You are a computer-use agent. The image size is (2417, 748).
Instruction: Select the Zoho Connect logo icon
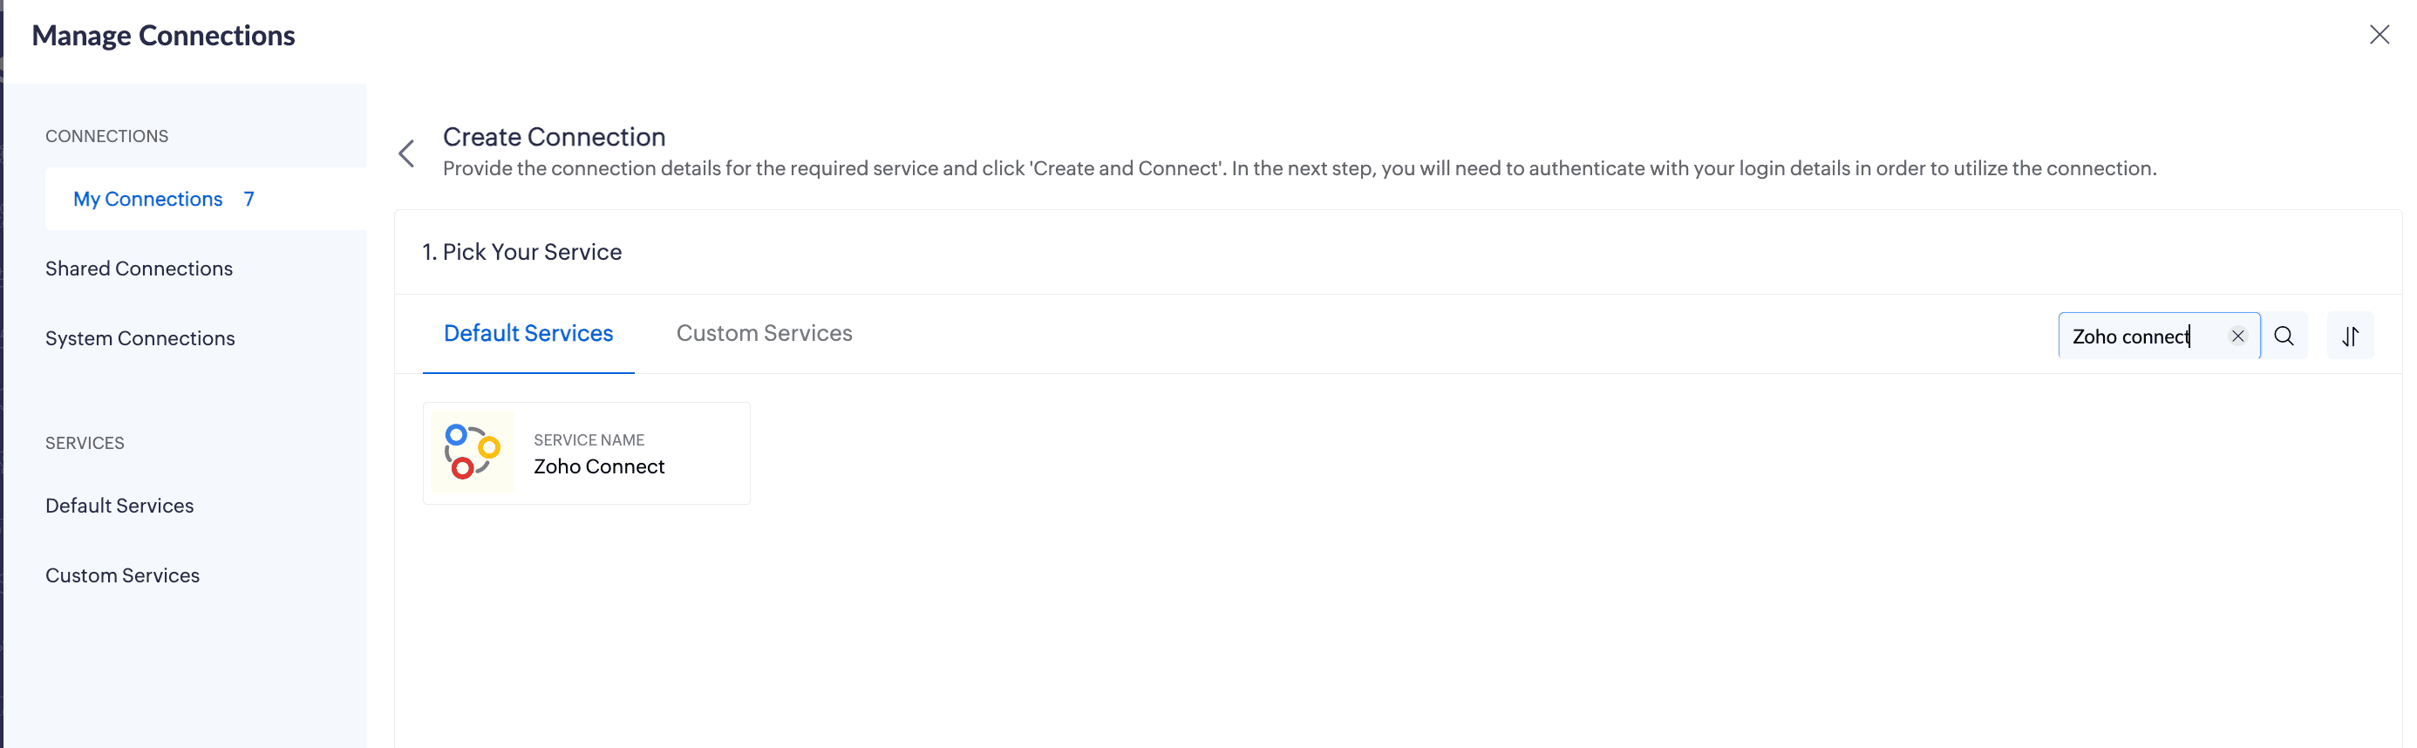click(x=472, y=452)
